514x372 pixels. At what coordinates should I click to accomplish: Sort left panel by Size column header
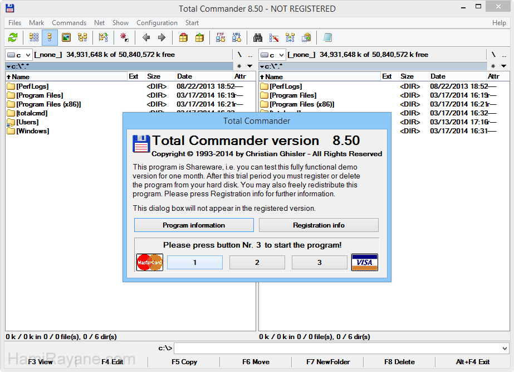tap(160, 76)
